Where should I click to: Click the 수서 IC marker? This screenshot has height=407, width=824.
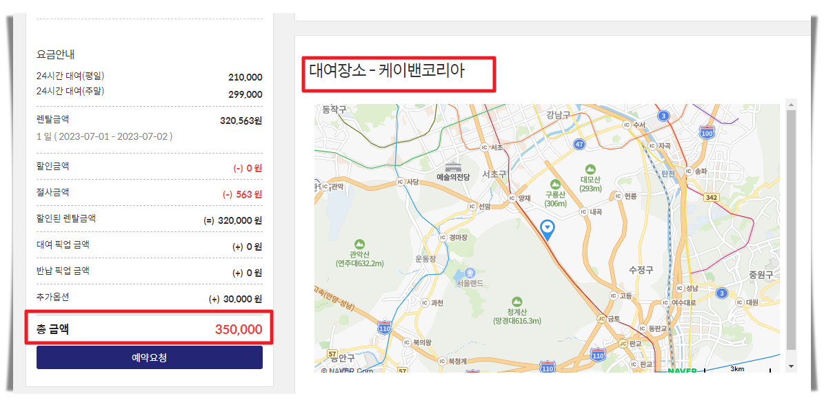click(626, 125)
